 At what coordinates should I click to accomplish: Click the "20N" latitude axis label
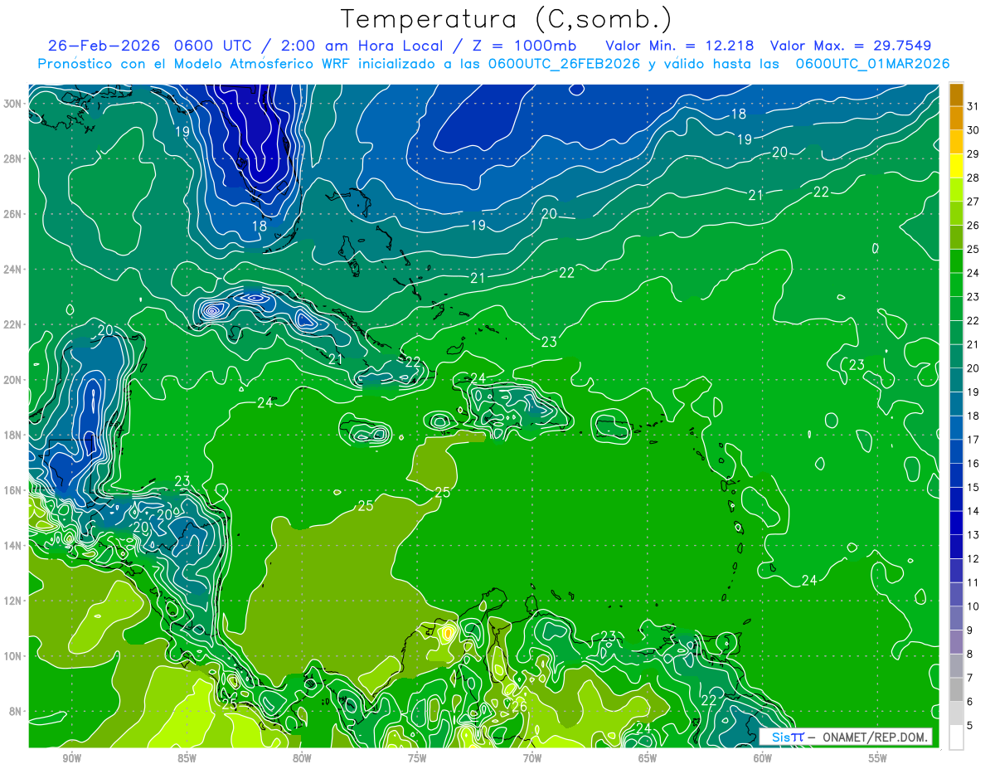(x=12, y=380)
